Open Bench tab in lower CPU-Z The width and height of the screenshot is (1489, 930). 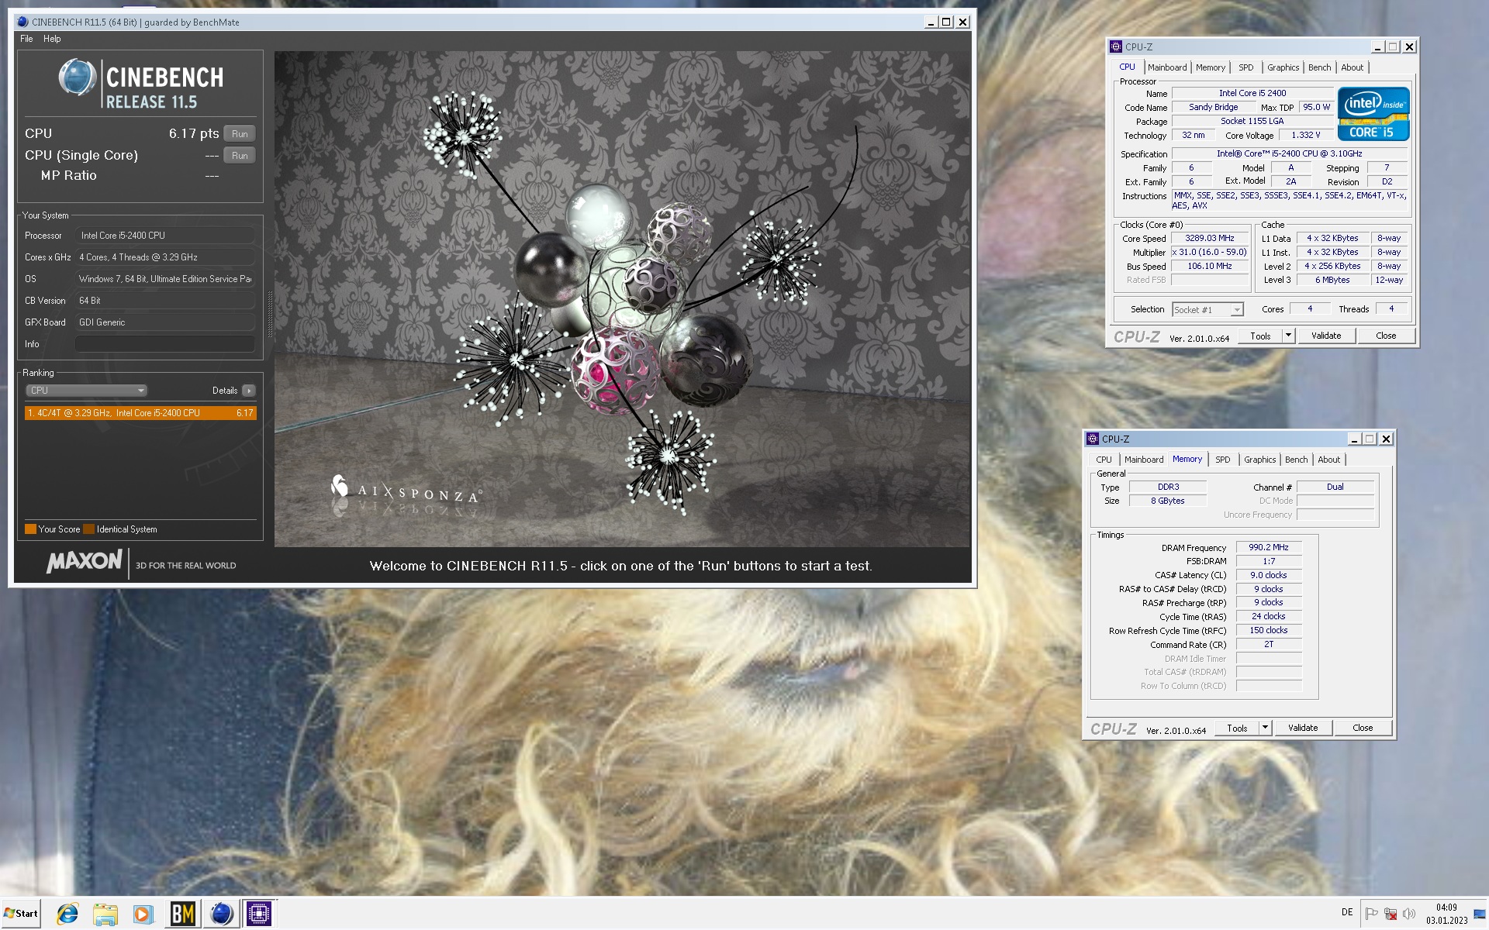(1297, 460)
